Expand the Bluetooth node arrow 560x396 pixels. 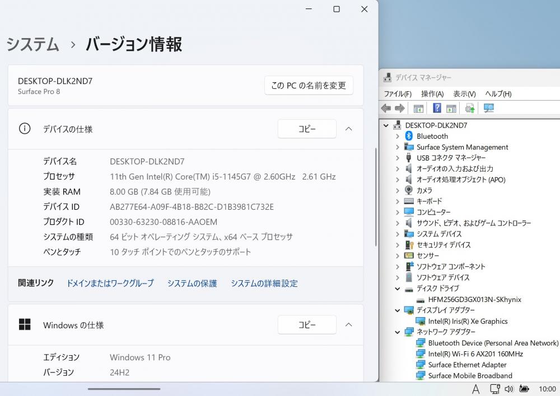tap(398, 136)
